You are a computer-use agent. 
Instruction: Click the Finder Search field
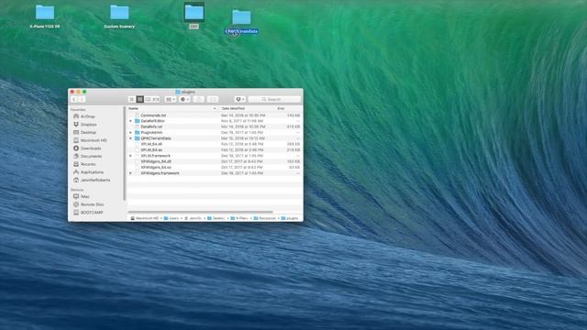[x=274, y=99]
